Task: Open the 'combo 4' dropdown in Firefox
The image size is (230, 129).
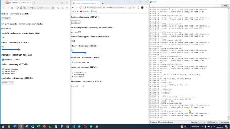Action: point(8,83)
